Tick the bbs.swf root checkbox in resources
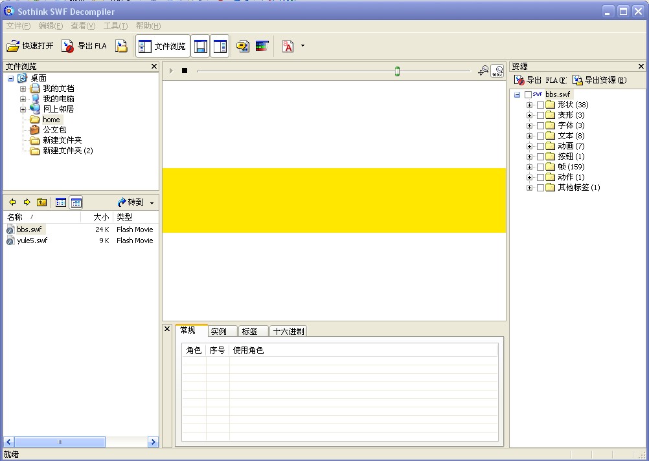649x461 pixels. 528,94
